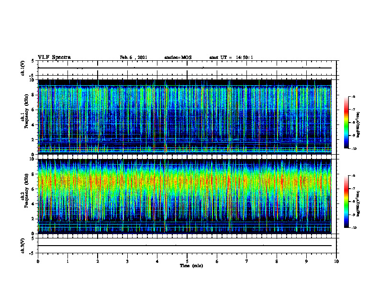The width and height of the screenshot is (379, 293).
Task: Click the "-6" label on ch.1 color bar
Action: pos(353,97)
